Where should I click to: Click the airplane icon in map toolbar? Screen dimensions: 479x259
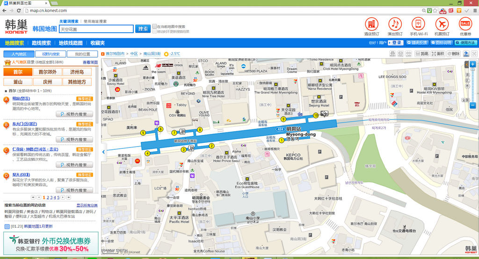coord(466,54)
